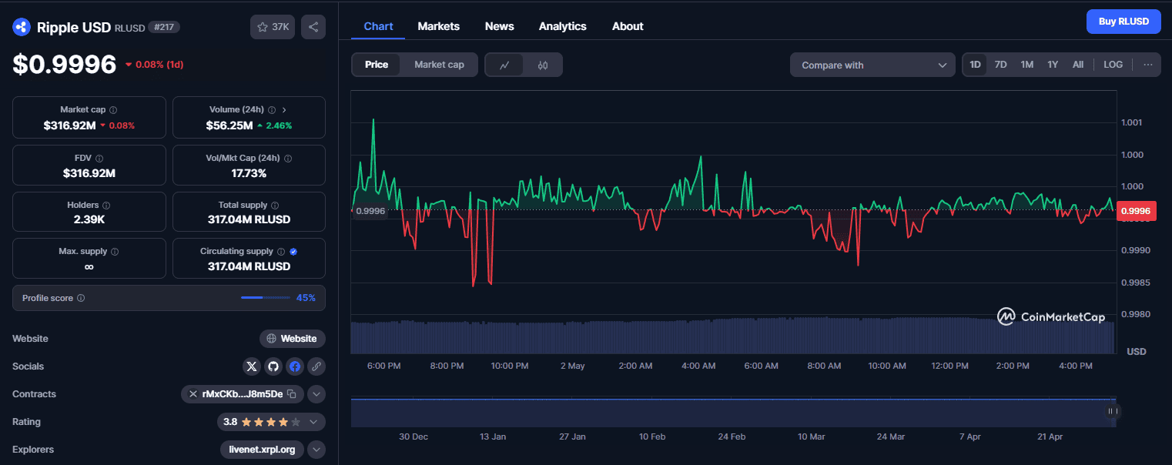The width and height of the screenshot is (1172, 465).
Task: Open the Website link button
Action: coord(293,339)
